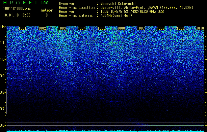Click the antenna A504HB(yagi 4el) text
The width and height of the screenshot is (207, 132).
coord(116,16)
